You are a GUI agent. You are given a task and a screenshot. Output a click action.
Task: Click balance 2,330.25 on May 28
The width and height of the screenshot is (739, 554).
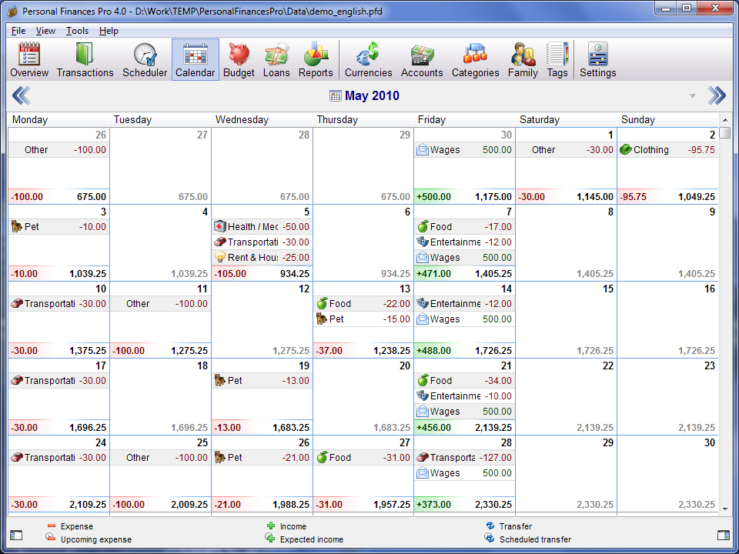493,505
